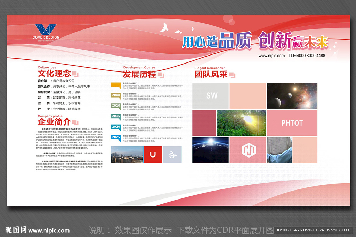
Task: Click the 拥抱变化 line
Action: (x=59, y=92)
